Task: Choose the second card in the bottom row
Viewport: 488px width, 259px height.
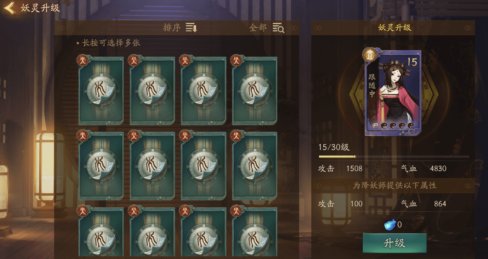Action: [x=152, y=232]
